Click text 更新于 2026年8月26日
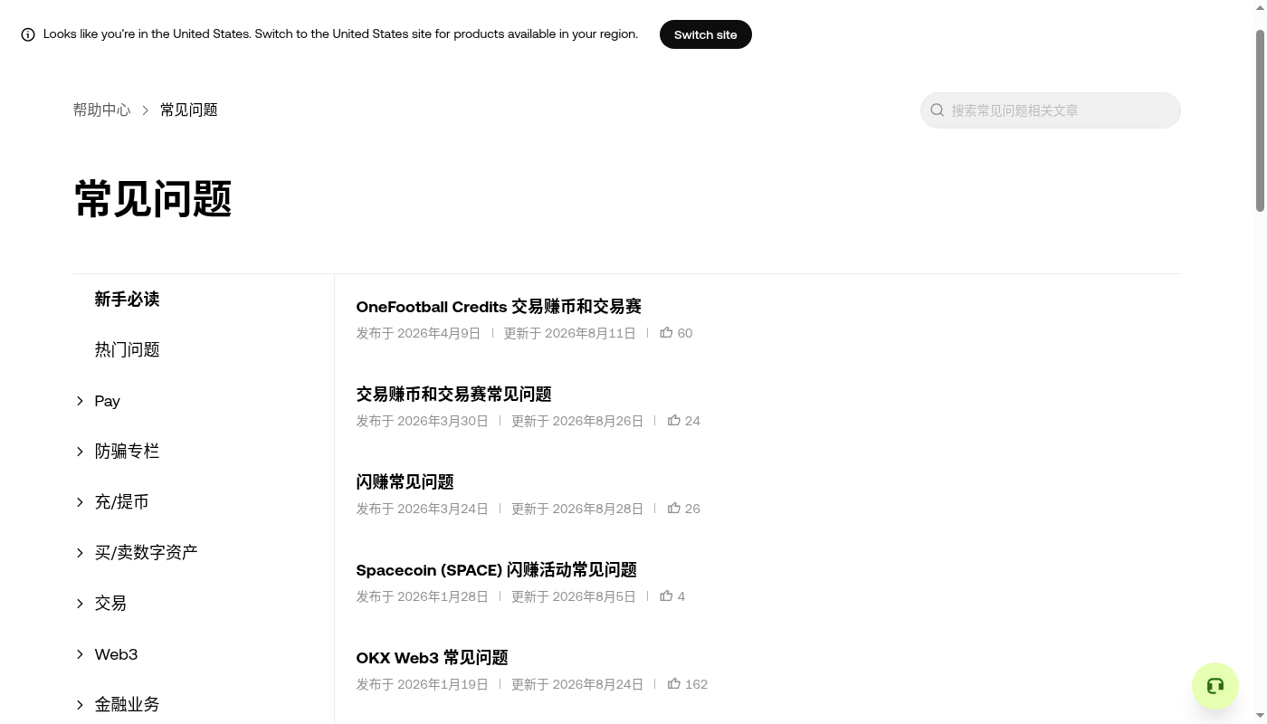Image resolution: width=1267 pixels, height=724 pixels. point(577,421)
